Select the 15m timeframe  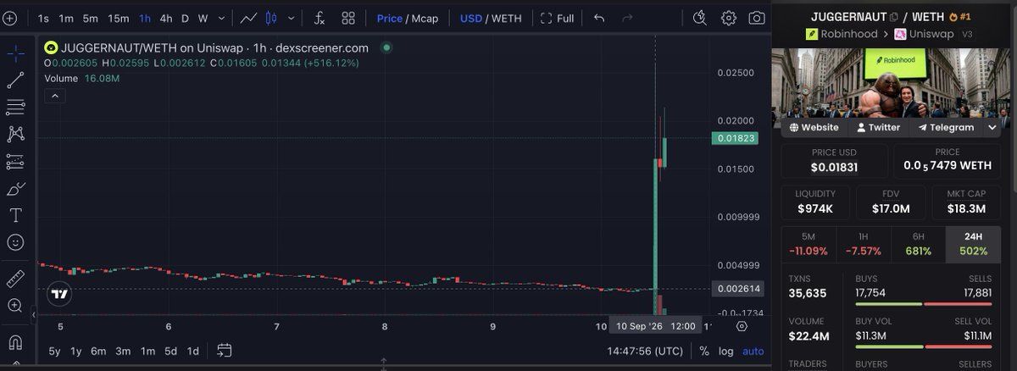click(x=119, y=18)
